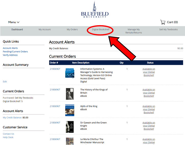Open the Sell My Textbooks tab

[168, 30]
